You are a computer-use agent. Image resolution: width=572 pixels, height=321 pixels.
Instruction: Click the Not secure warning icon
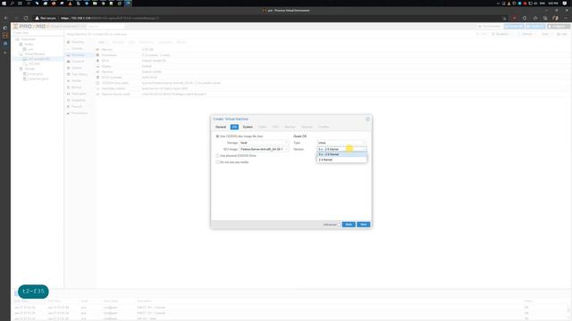pos(37,18)
